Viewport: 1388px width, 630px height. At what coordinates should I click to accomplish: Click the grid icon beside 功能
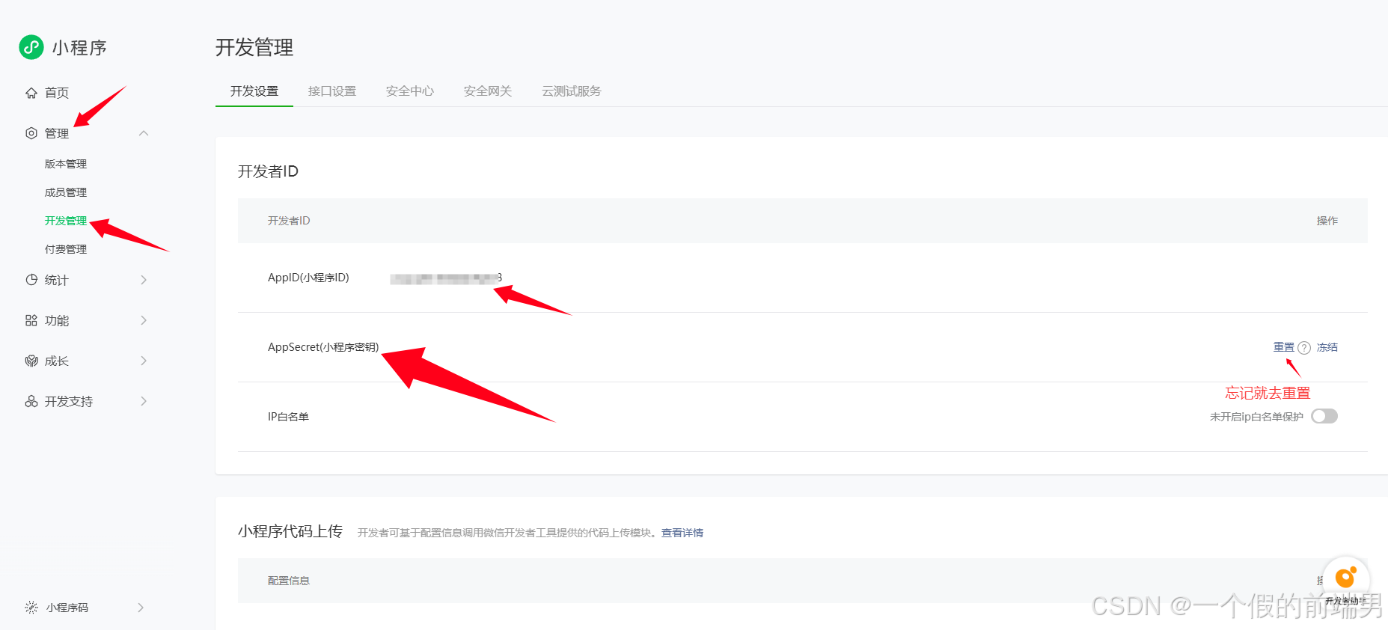(31, 320)
